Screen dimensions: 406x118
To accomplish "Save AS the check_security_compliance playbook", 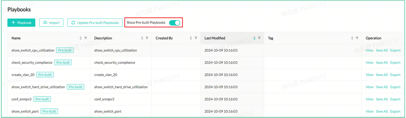I will coord(382,63).
